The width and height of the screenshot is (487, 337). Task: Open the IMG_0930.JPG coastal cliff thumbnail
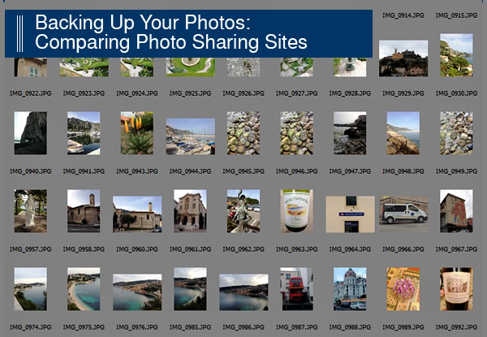[456, 55]
